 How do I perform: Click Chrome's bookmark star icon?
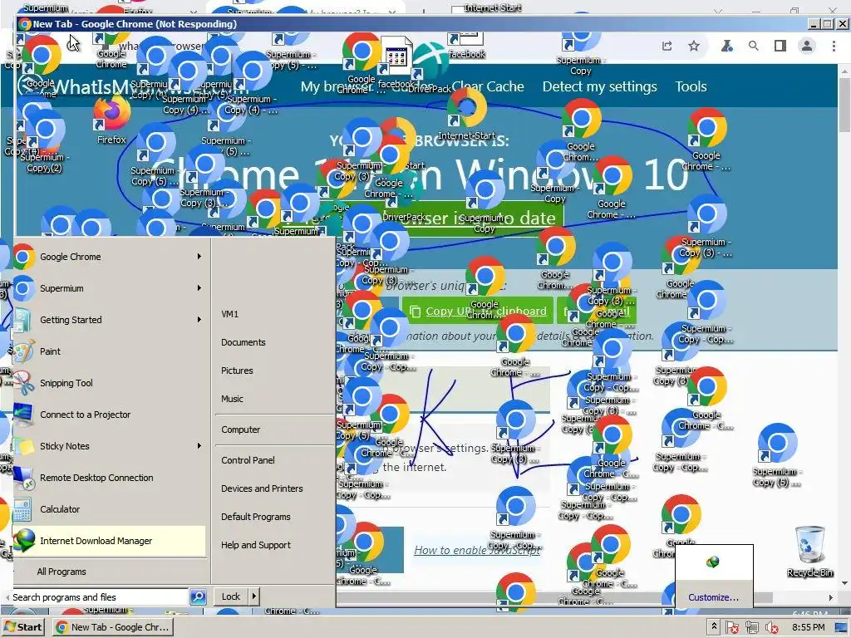pos(694,47)
